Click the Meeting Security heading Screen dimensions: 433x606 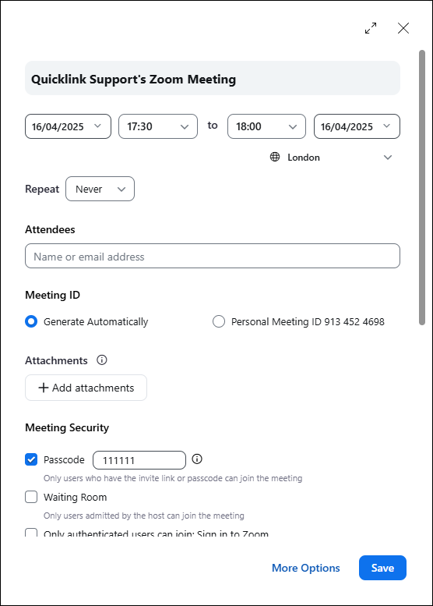tap(67, 427)
